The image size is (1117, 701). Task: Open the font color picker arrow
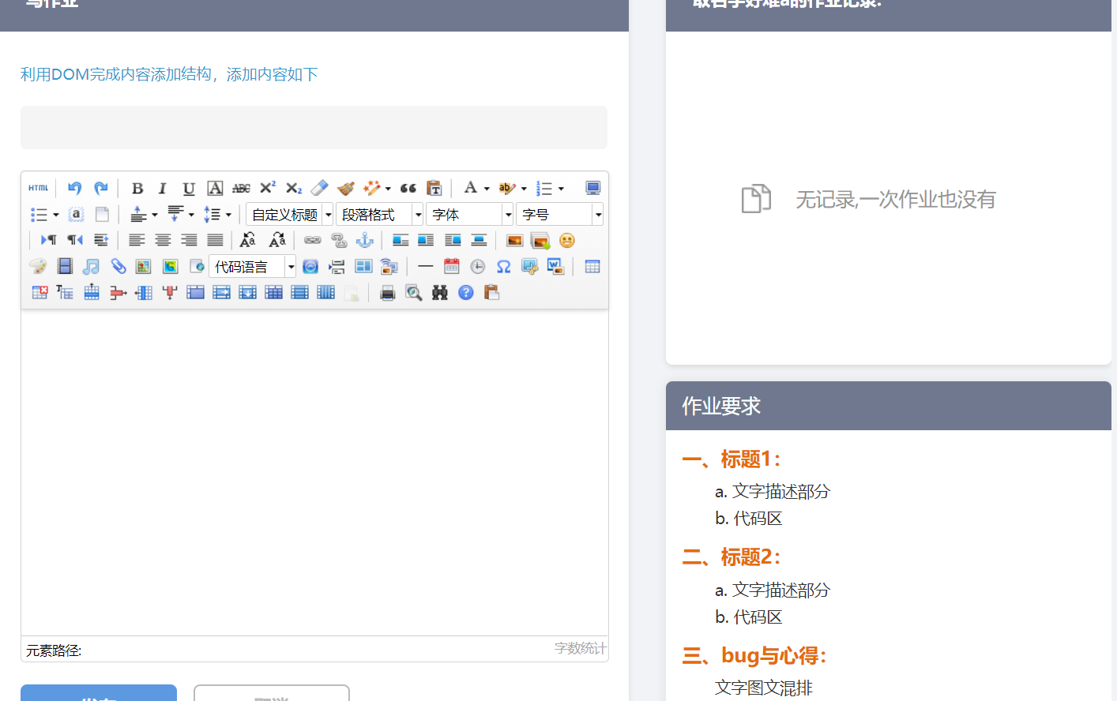pyautogui.click(x=487, y=189)
